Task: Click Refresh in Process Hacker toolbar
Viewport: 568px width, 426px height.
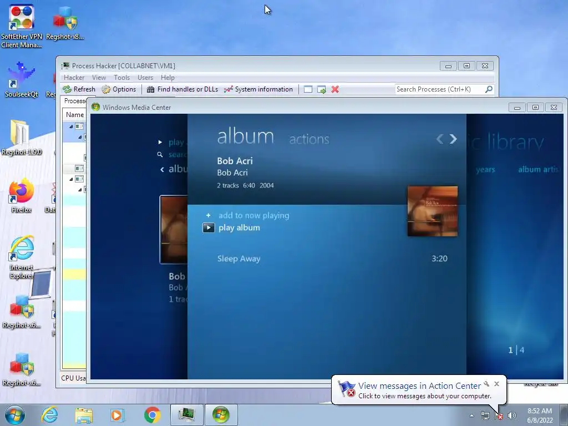Action: (x=79, y=89)
